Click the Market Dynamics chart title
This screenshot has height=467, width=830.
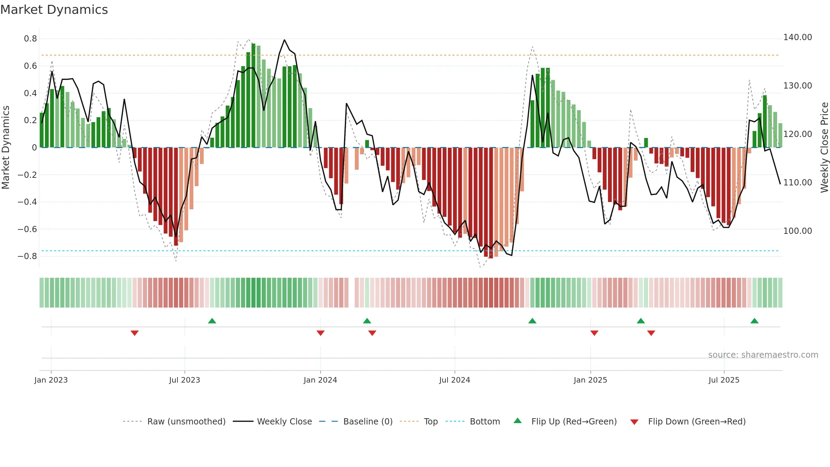click(x=54, y=10)
